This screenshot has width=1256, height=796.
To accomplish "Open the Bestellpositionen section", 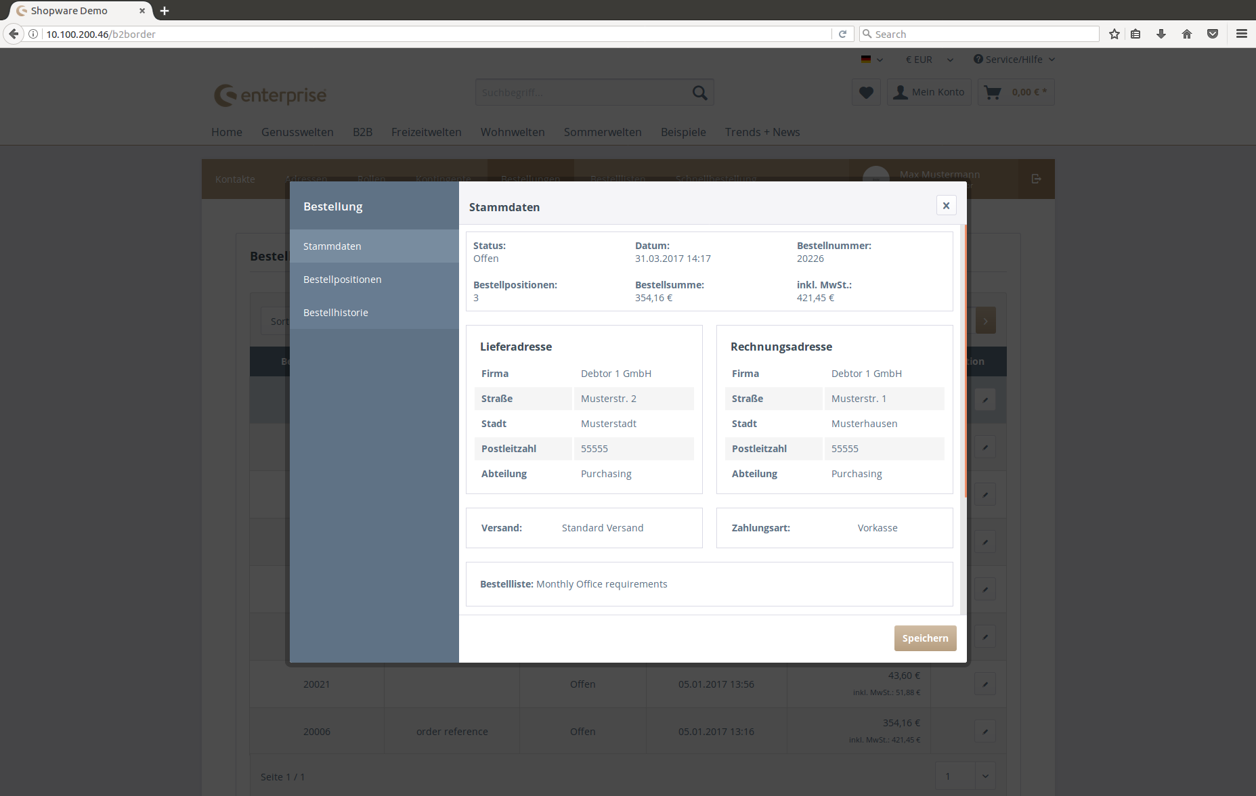I will pyautogui.click(x=342, y=280).
